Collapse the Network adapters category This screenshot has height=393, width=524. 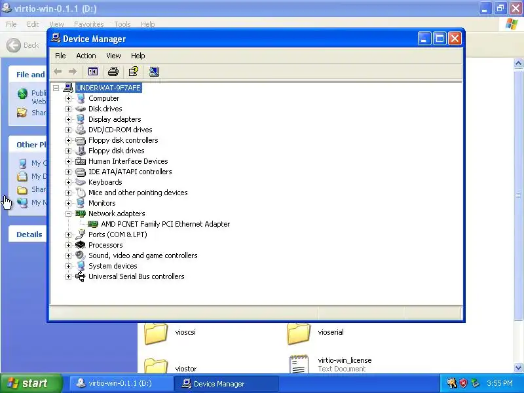(x=69, y=214)
